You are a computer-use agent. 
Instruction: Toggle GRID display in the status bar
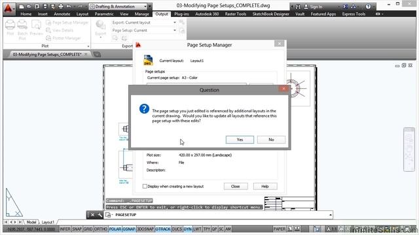point(88,229)
